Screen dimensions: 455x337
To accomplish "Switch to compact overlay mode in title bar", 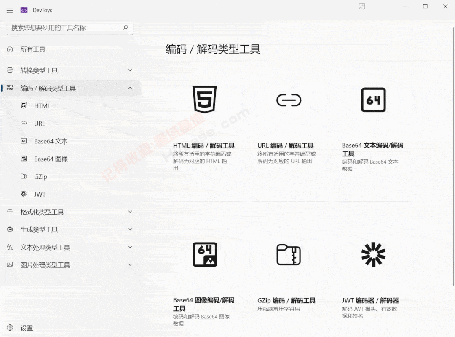I will (362, 6).
